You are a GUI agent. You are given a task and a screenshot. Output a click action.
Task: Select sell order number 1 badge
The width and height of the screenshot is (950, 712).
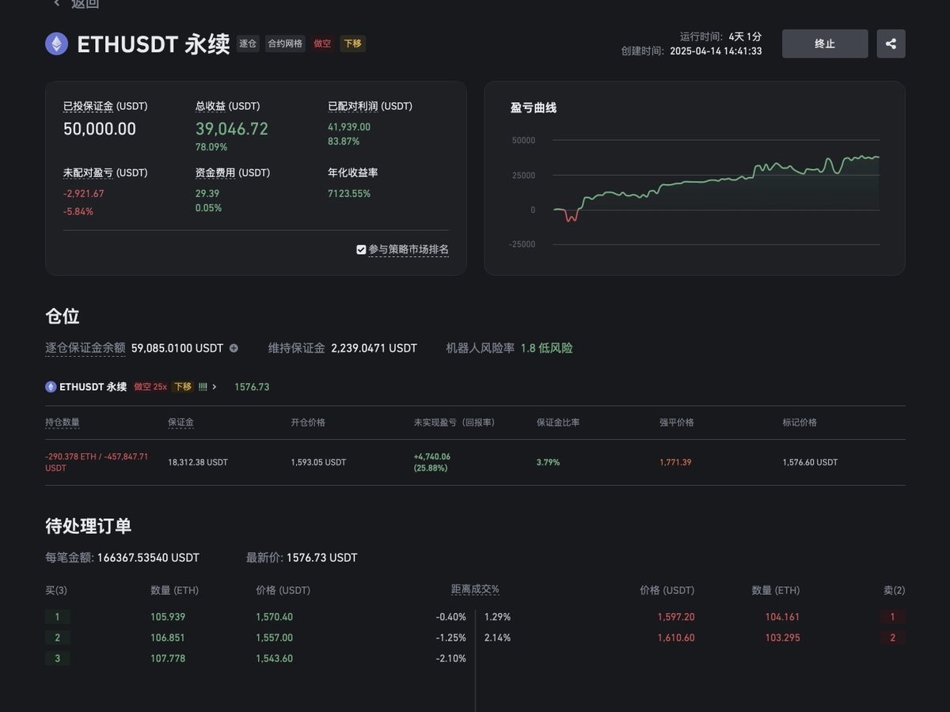tap(892, 617)
